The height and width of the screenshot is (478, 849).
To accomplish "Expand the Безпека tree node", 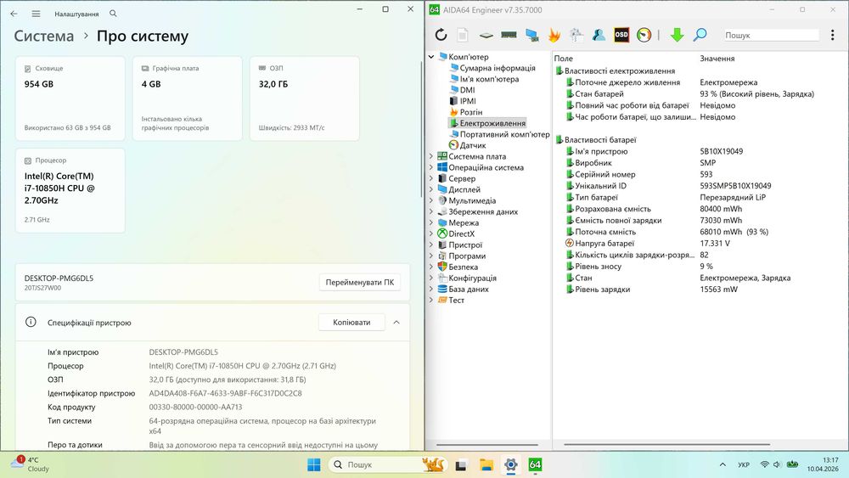I will point(431,267).
